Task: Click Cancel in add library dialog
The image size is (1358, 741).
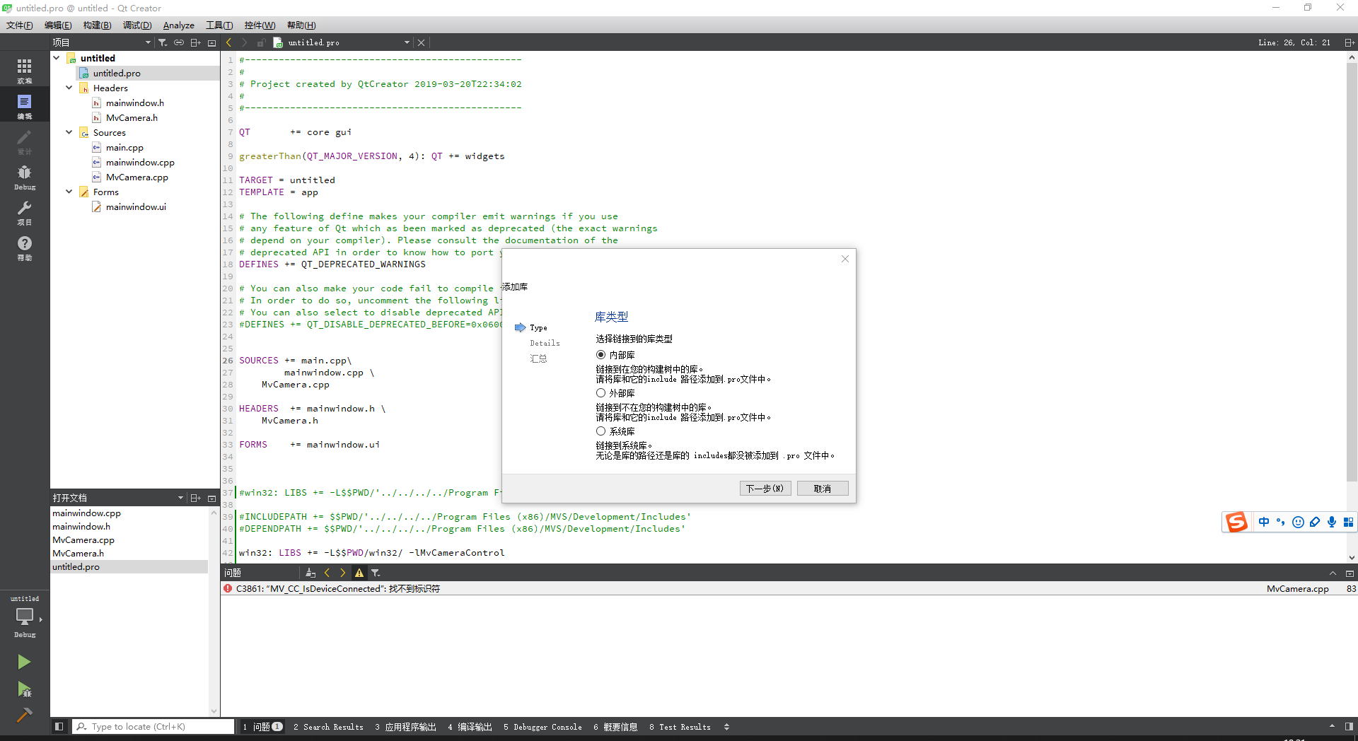Action: point(823,489)
